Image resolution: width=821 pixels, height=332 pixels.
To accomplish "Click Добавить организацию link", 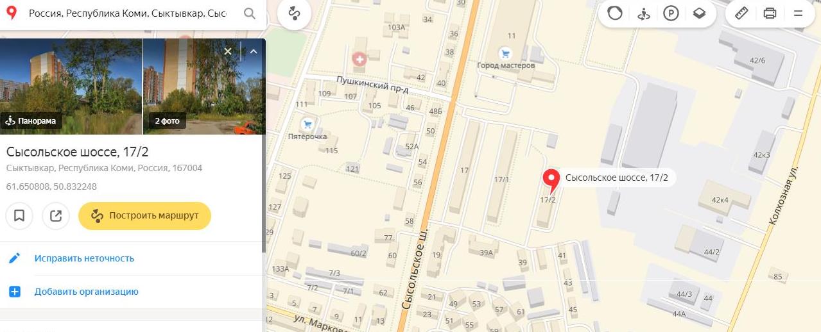I will pos(87,292).
